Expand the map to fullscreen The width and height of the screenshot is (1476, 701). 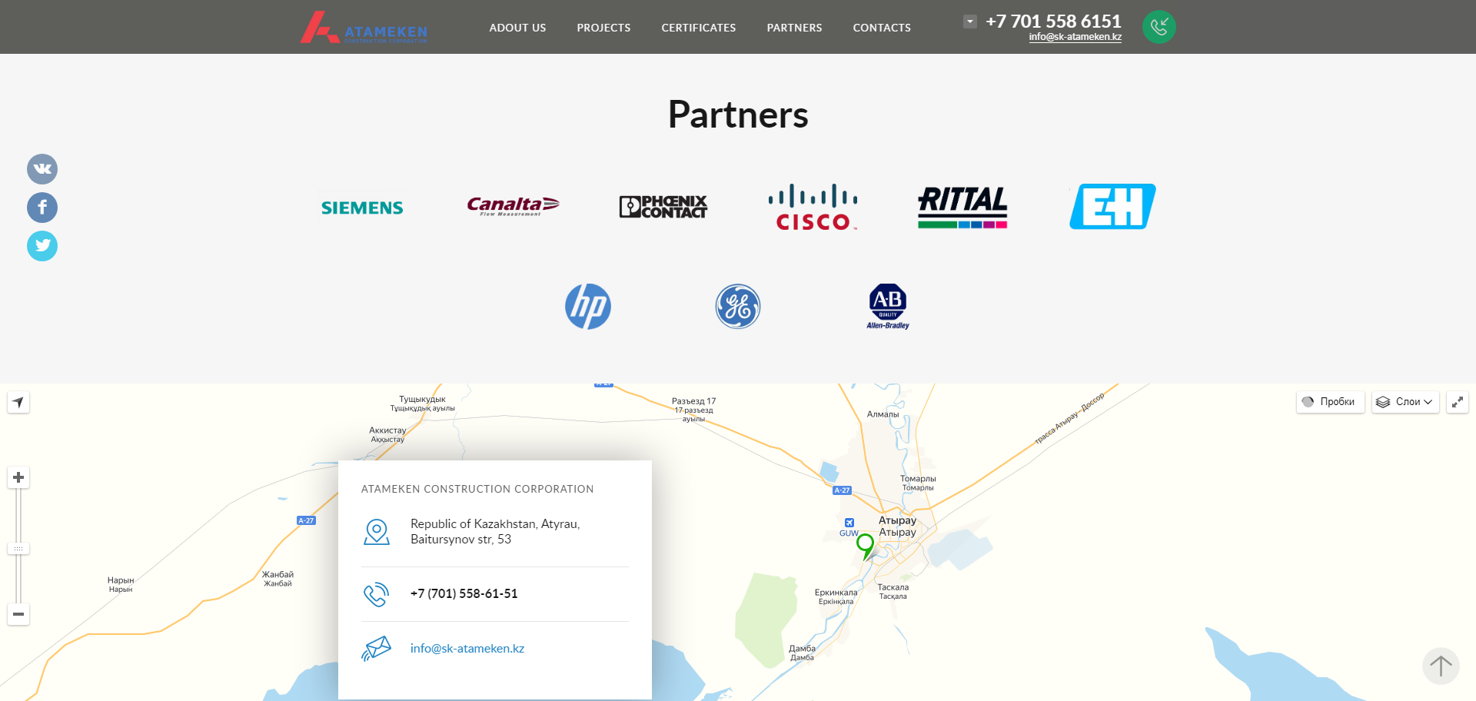[1458, 402]
